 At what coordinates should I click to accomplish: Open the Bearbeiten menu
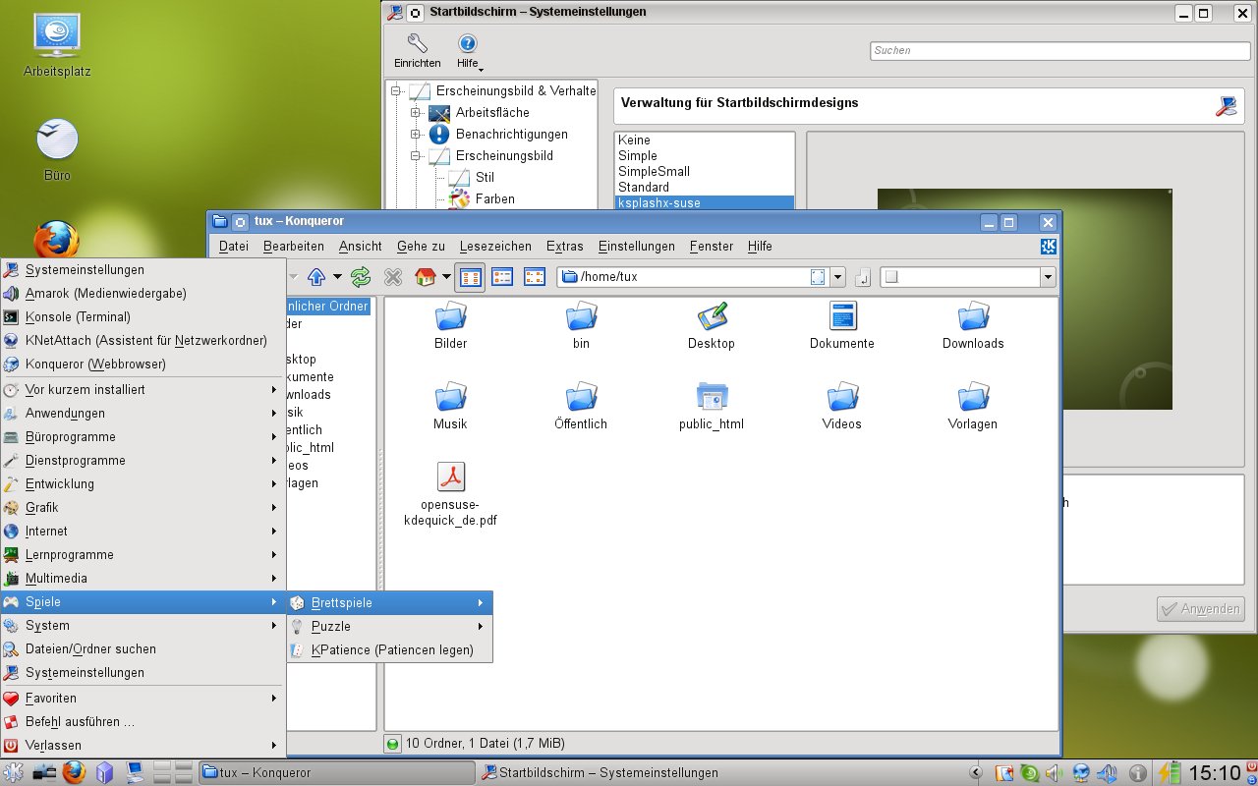click(294, 247)
